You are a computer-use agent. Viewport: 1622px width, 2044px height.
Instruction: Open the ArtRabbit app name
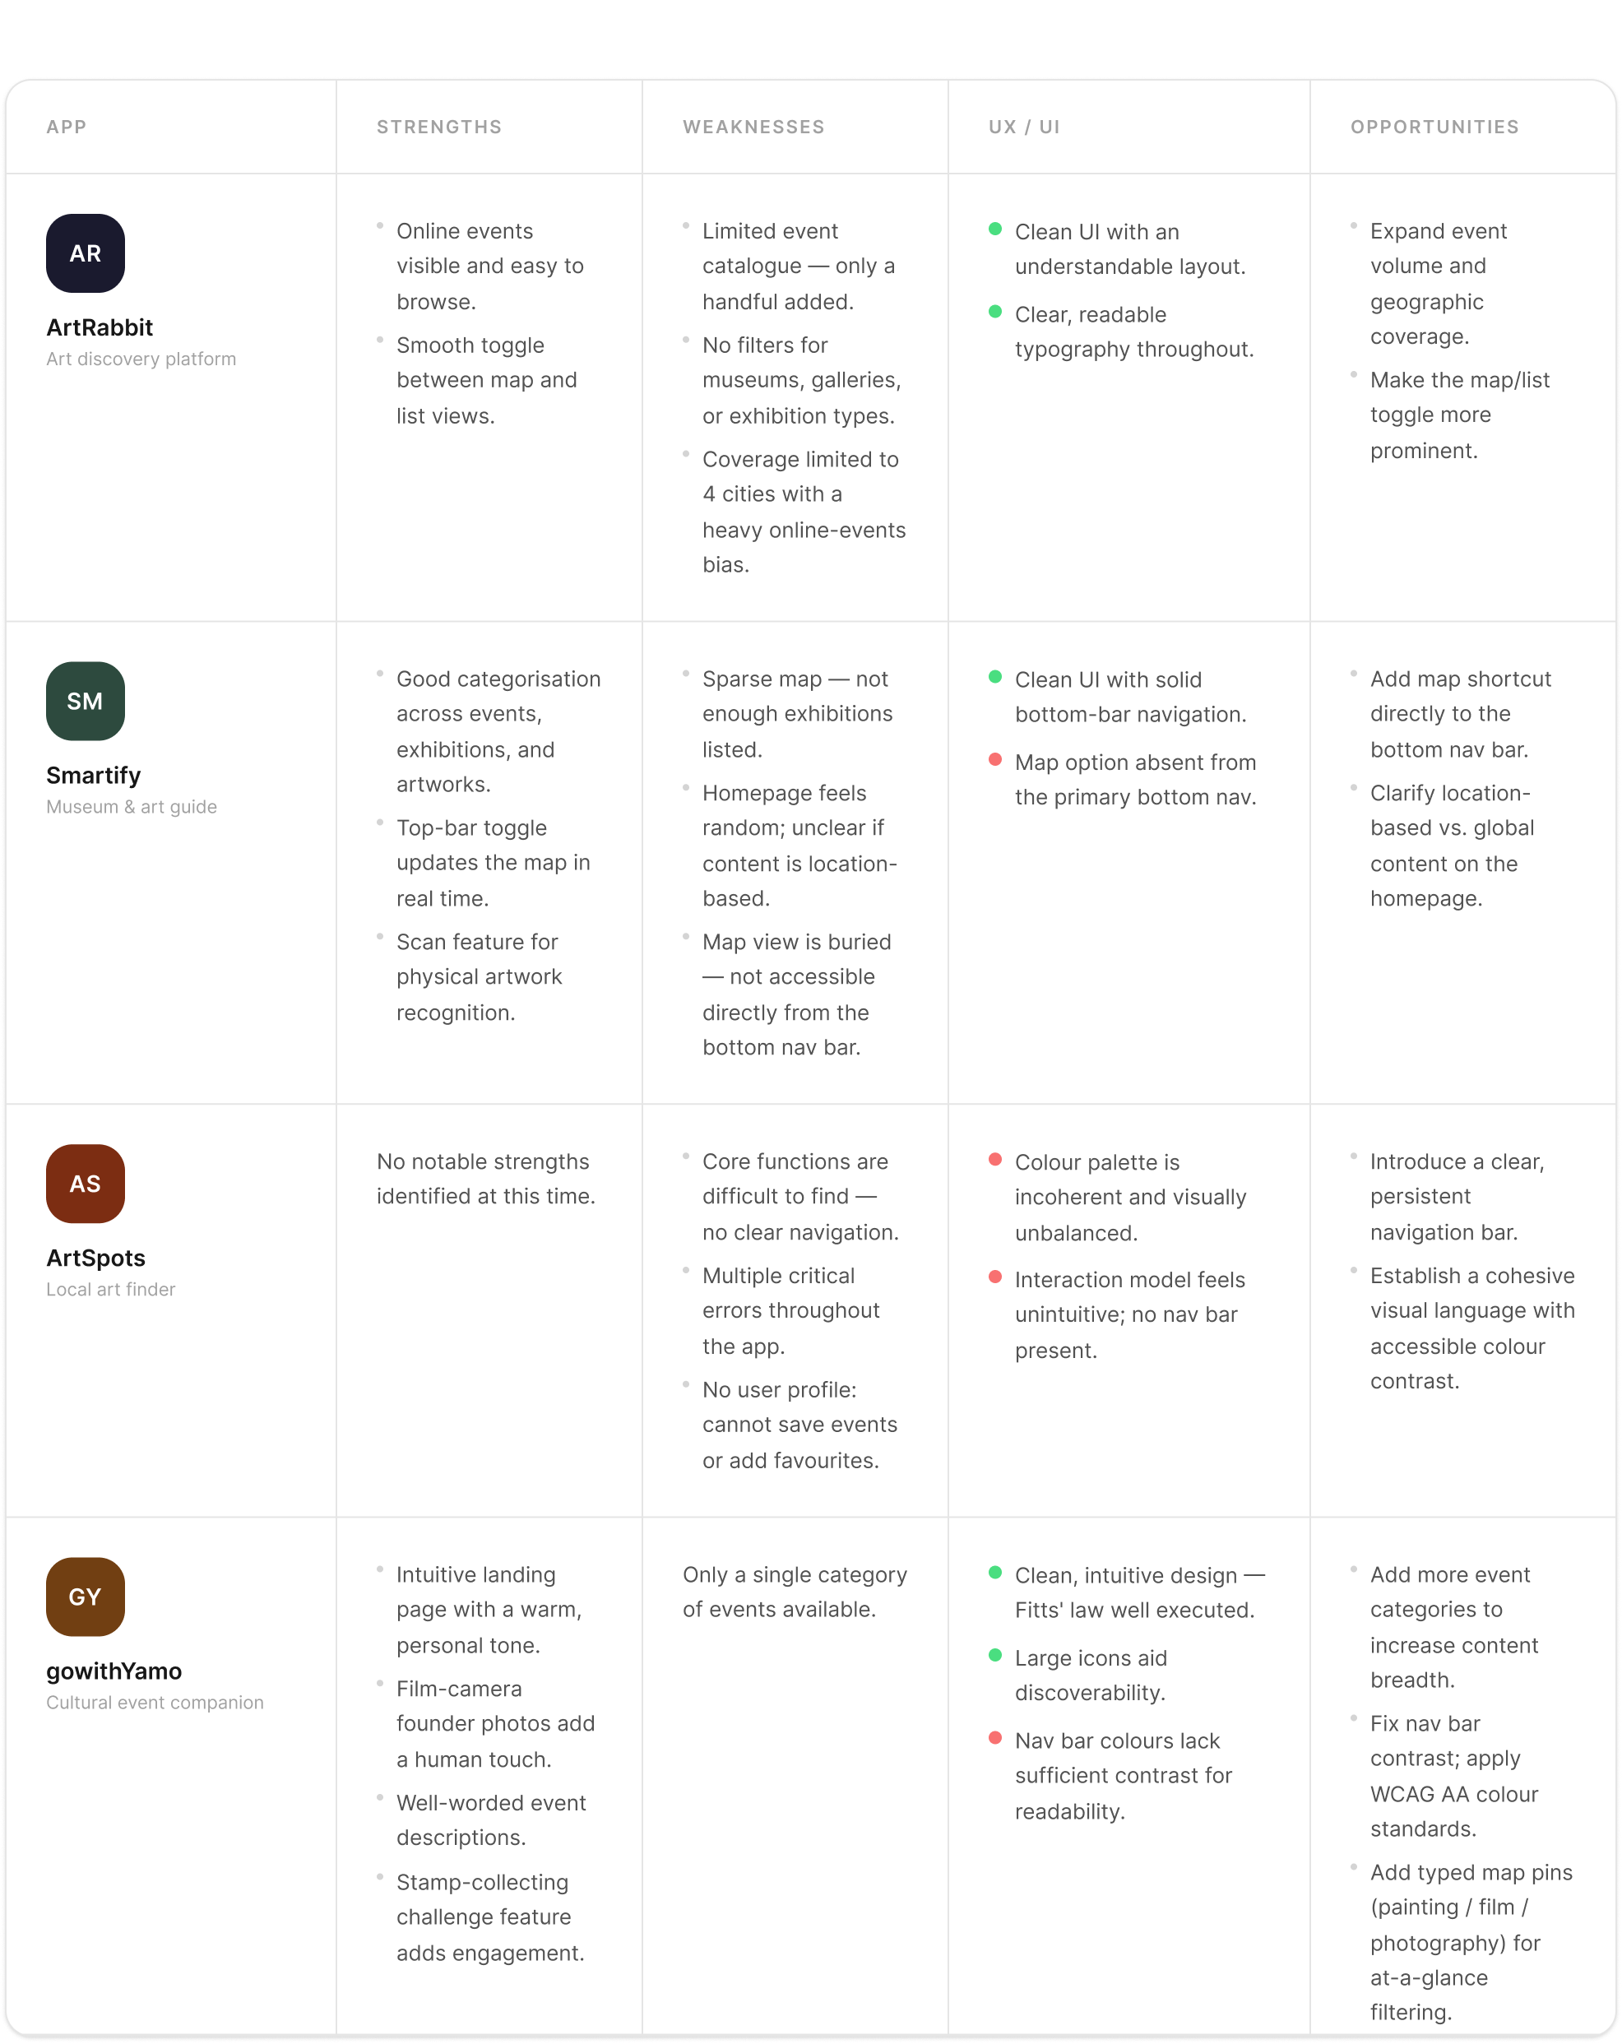pyautogui.click(x=100, y=328)
